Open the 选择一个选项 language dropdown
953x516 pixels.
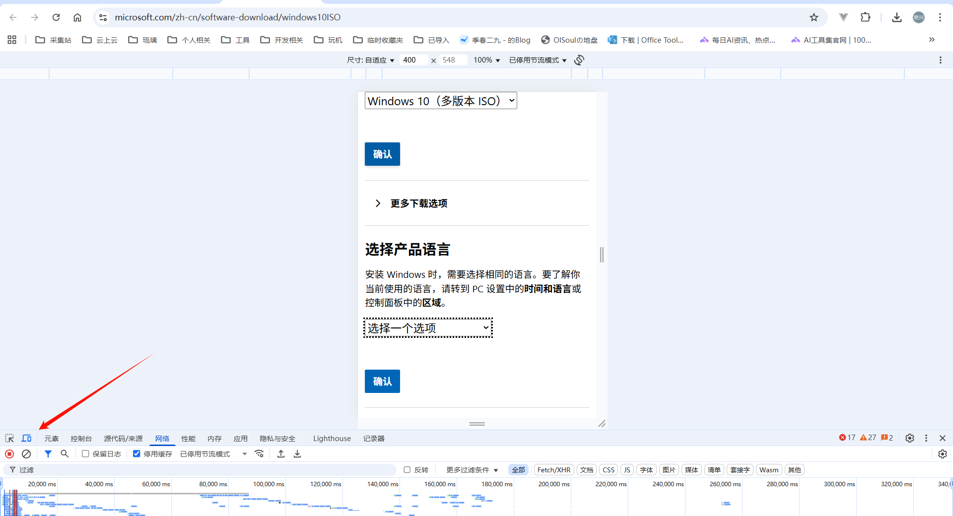point(428,328)
